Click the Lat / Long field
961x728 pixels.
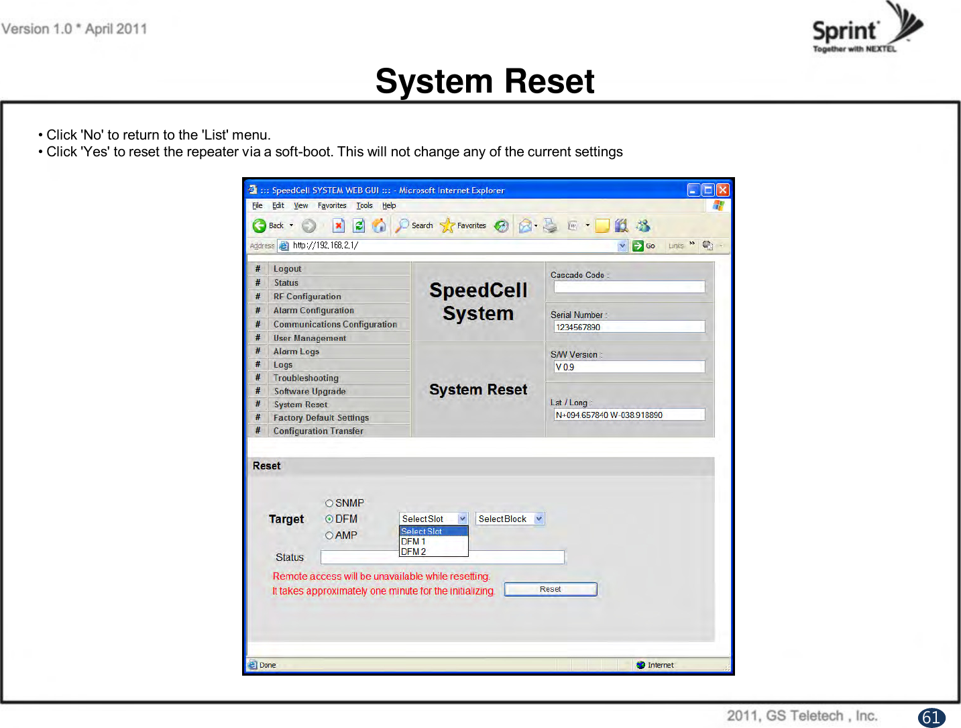point(629,415)
